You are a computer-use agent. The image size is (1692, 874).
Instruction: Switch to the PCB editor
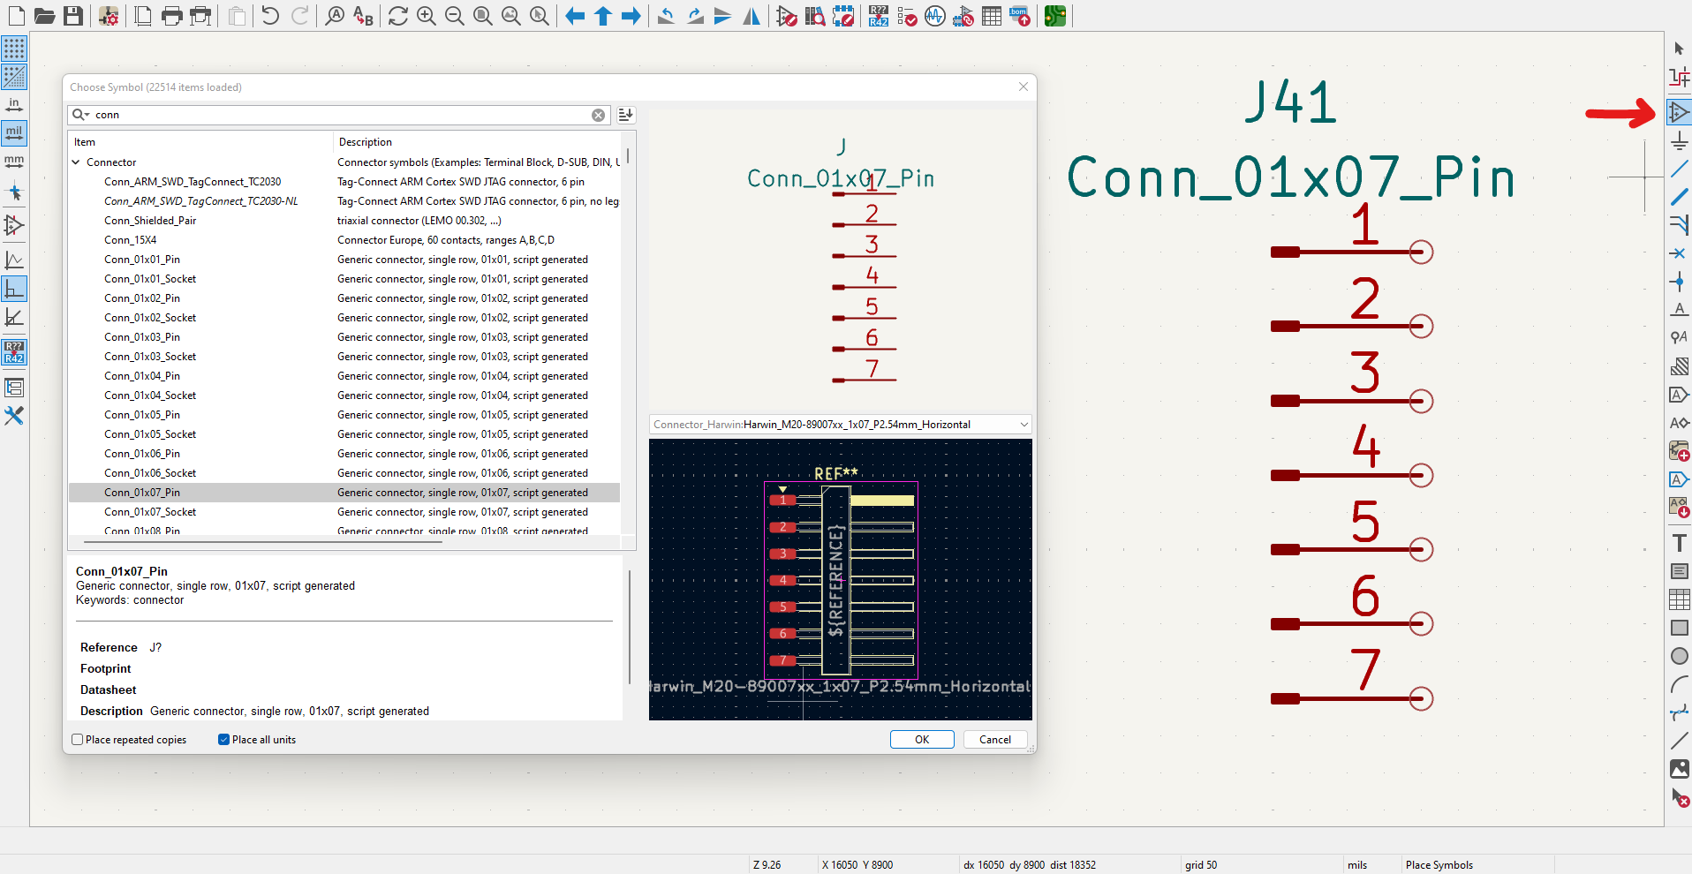1055,16
